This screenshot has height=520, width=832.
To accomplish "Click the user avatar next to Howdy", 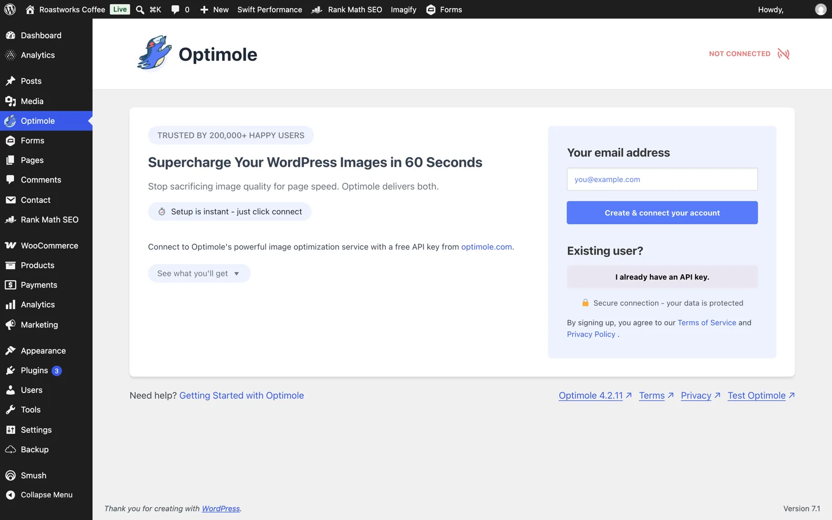I will (821, 9).
